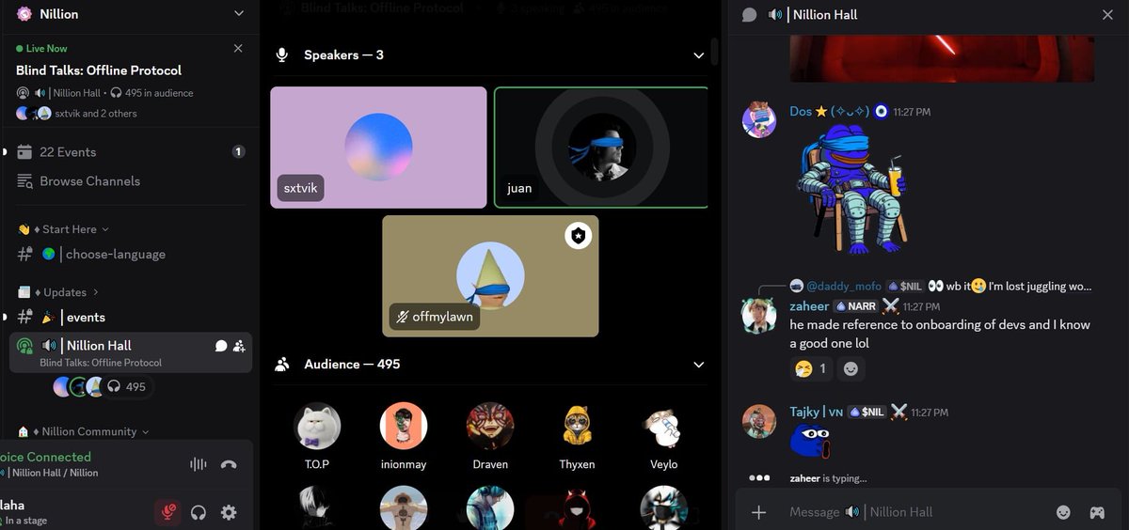Collapse the Speakers section chevron
Image resolution: width=1129 pixels, height=530 pixels.
coord(698,55)
